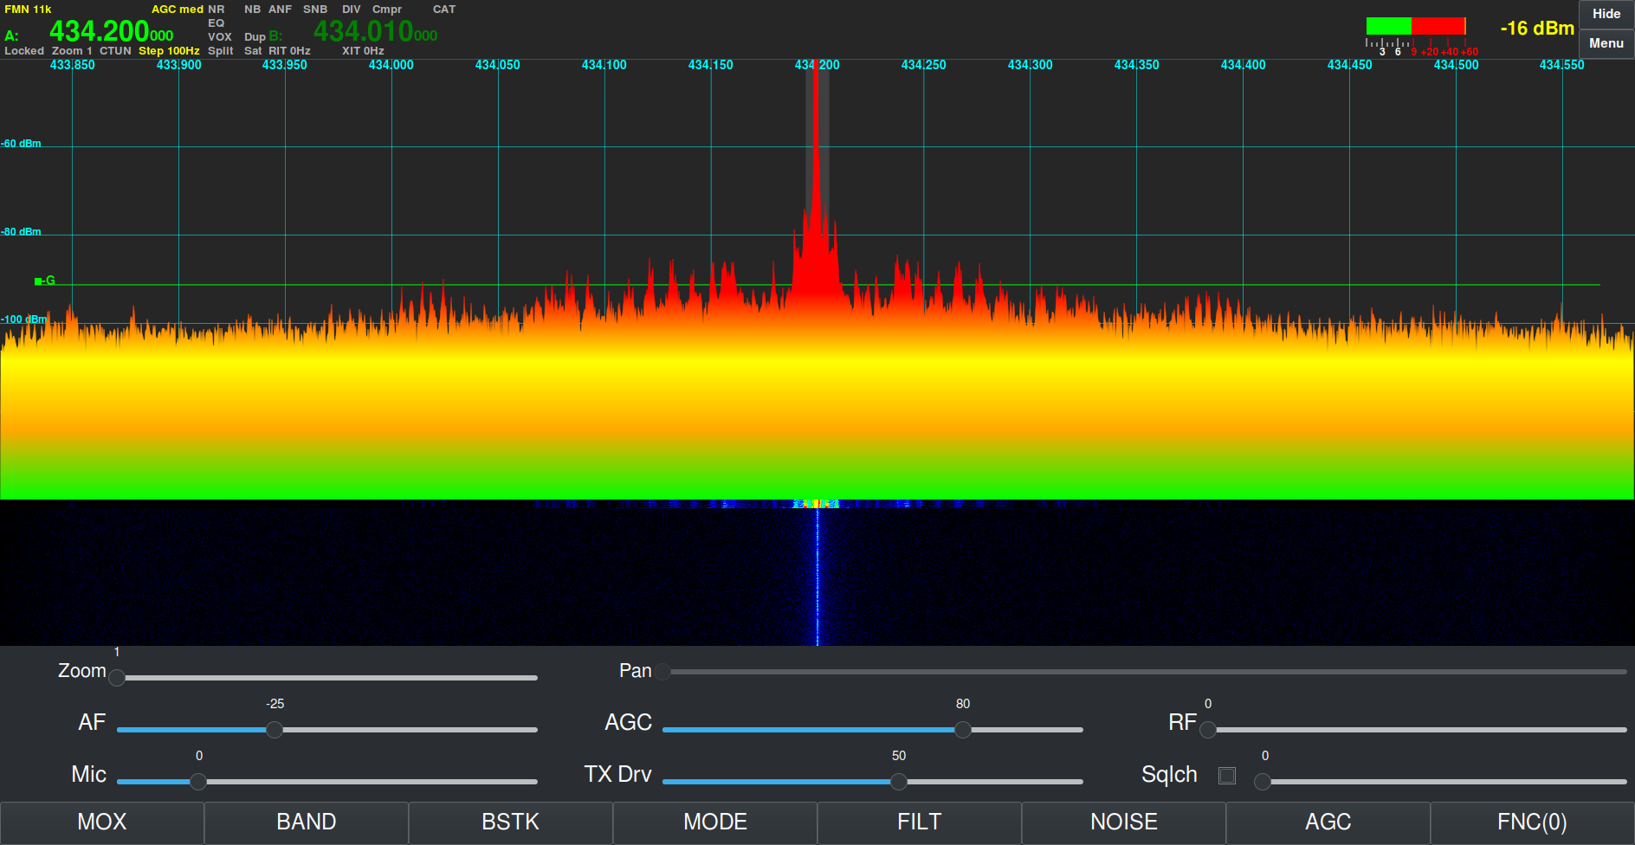Click the 434.500 frequency label

(1457, 65)
